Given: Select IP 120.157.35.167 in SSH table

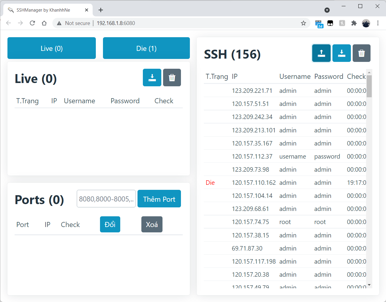Looking at the screenshot, I should tap(252, 143).
